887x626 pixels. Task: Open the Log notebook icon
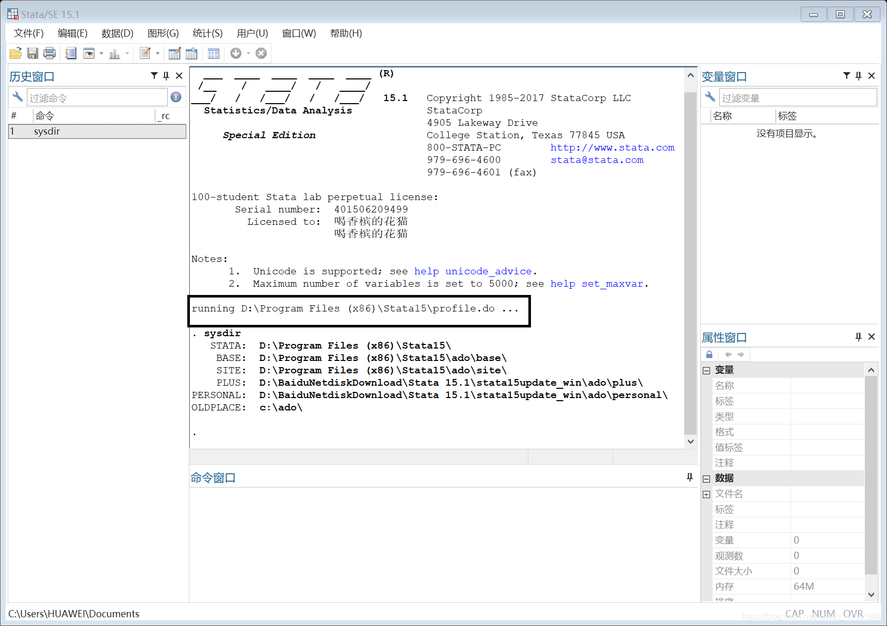(x=71, y=53)
